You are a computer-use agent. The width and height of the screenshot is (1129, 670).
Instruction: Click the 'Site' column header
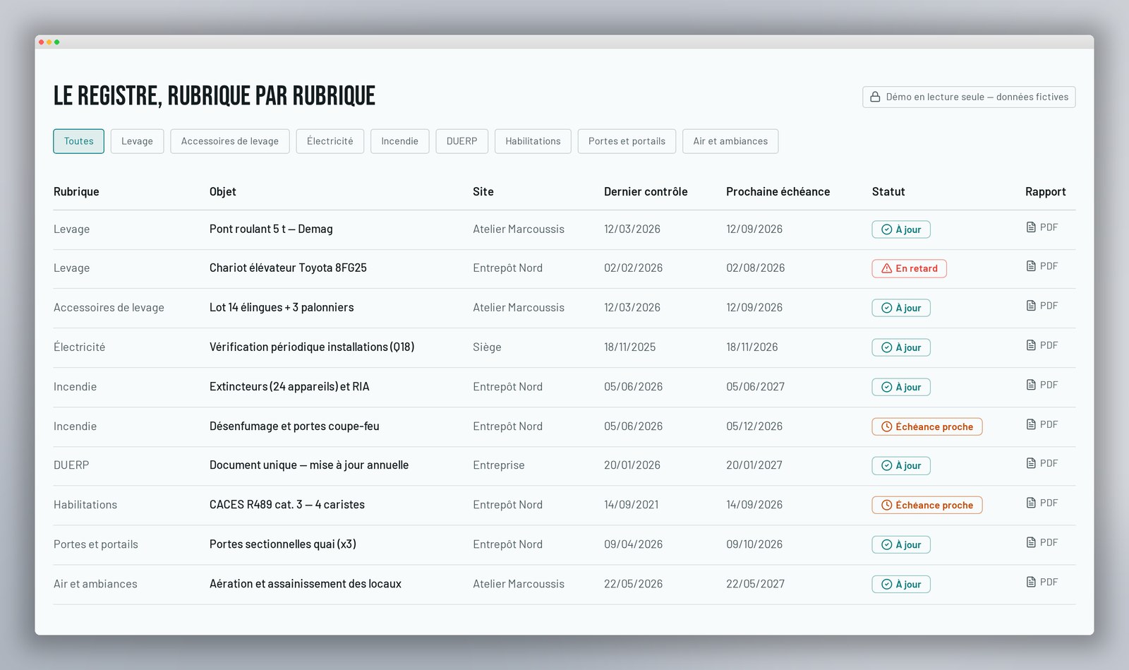coord(483,191)
